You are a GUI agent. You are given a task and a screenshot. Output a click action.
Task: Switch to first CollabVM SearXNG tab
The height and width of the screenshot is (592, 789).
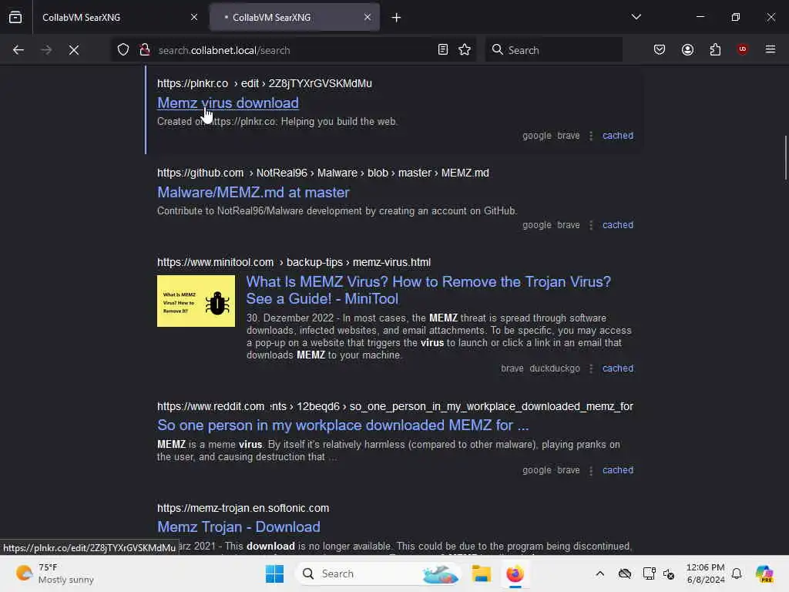(x=117, y=17)
